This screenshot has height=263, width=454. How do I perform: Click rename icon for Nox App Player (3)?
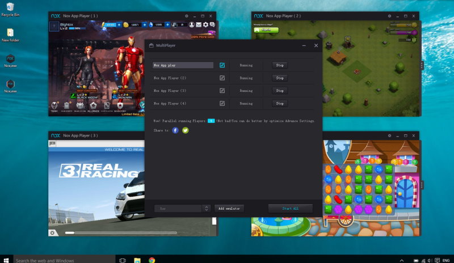click(x=222, y=91)
